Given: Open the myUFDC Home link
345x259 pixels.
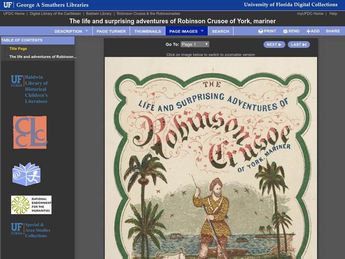Looking at the screenshot, I should tap(310, 14).
